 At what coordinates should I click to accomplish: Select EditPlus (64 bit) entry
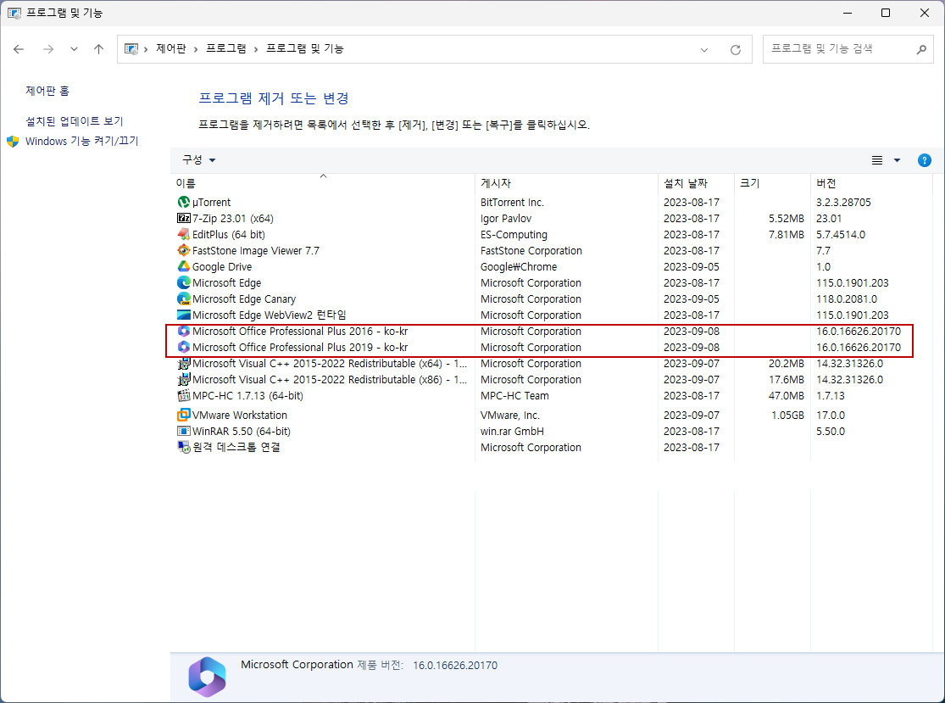coord(229,235)
